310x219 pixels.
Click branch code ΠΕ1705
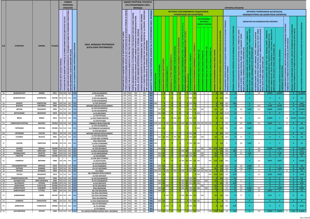pos(55,98)
